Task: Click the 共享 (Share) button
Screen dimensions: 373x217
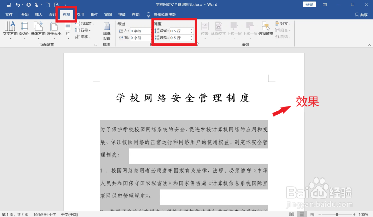Action: [x=361, y=14]
